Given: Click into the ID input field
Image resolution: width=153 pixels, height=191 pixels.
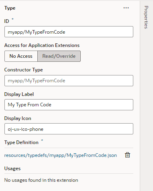Looking at the screenshot, I should tap(69, 32).
